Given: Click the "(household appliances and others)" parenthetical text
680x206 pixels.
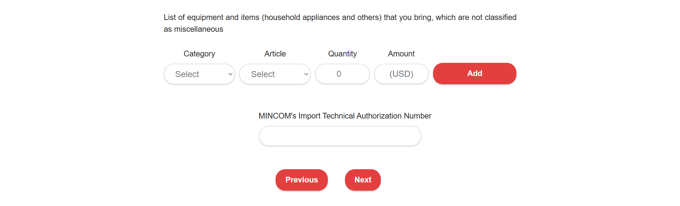Looking at the screenshot, I should coord(321,17).
